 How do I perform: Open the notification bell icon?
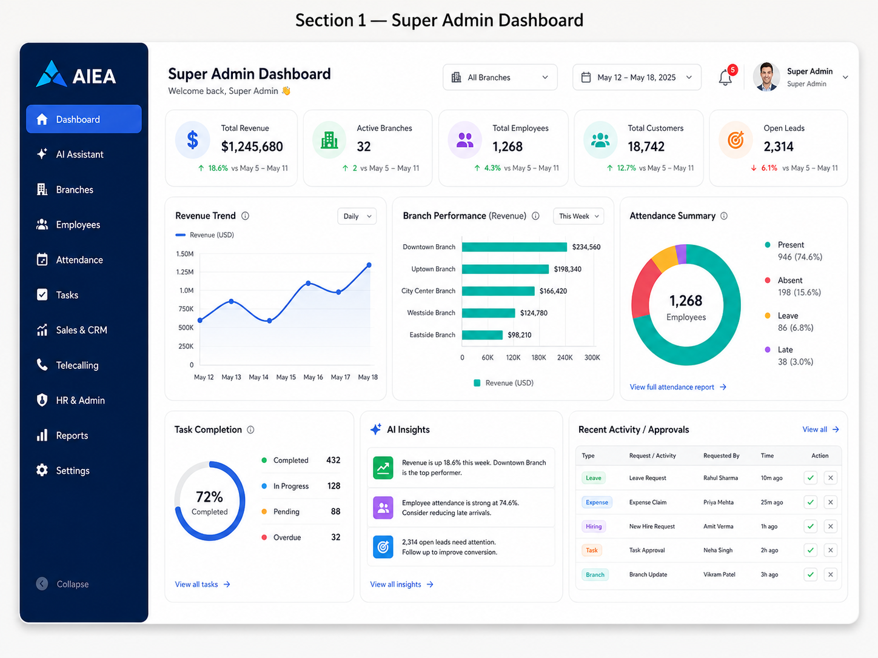(725, 78)
